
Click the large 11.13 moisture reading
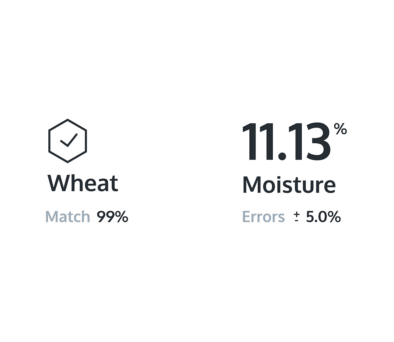[286, 142]
